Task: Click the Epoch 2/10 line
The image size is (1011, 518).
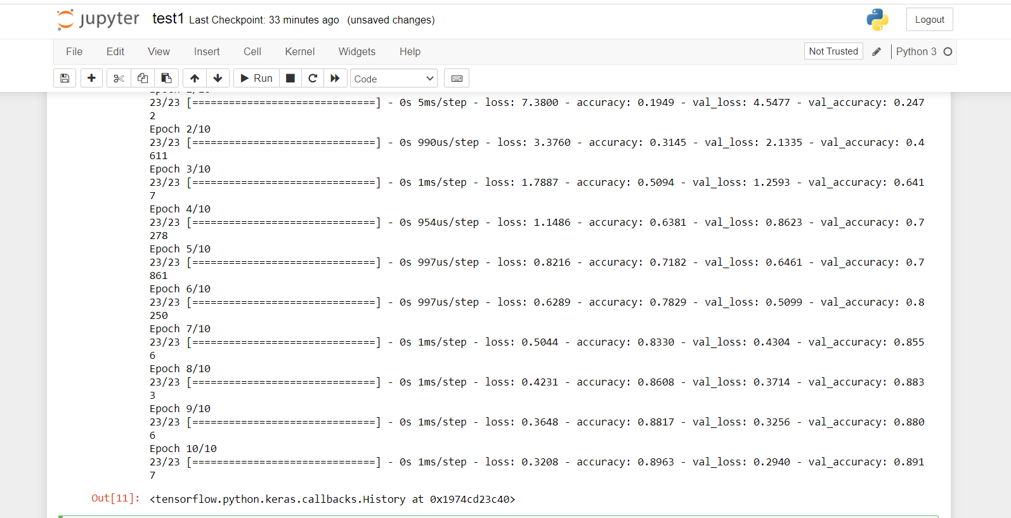Action: click(x=180, y=129)
